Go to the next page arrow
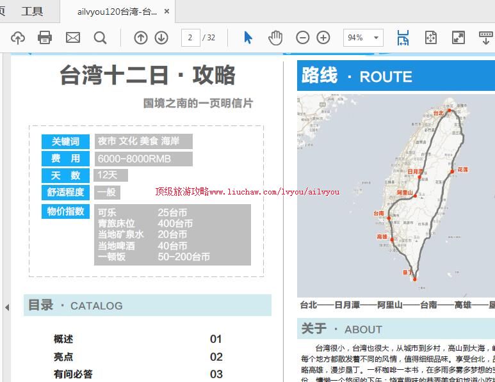The image size is (495, 382). [x=161, y=38]
